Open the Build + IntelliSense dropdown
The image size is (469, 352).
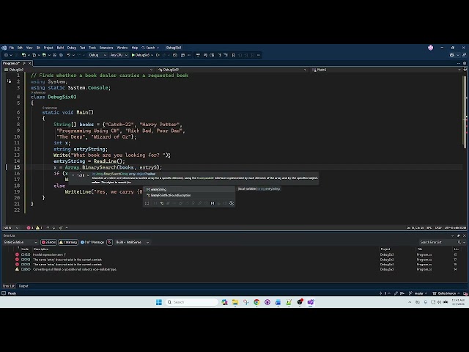click(132, 242)
